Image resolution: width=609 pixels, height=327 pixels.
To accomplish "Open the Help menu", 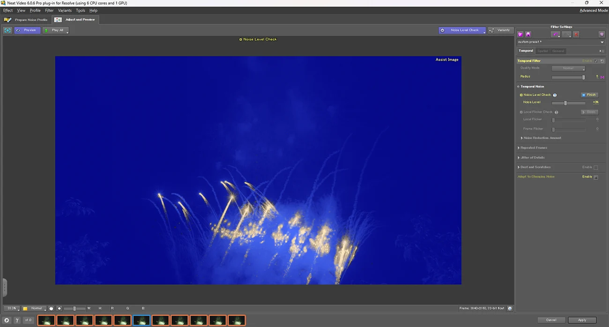I will click(x=93, y=10).
